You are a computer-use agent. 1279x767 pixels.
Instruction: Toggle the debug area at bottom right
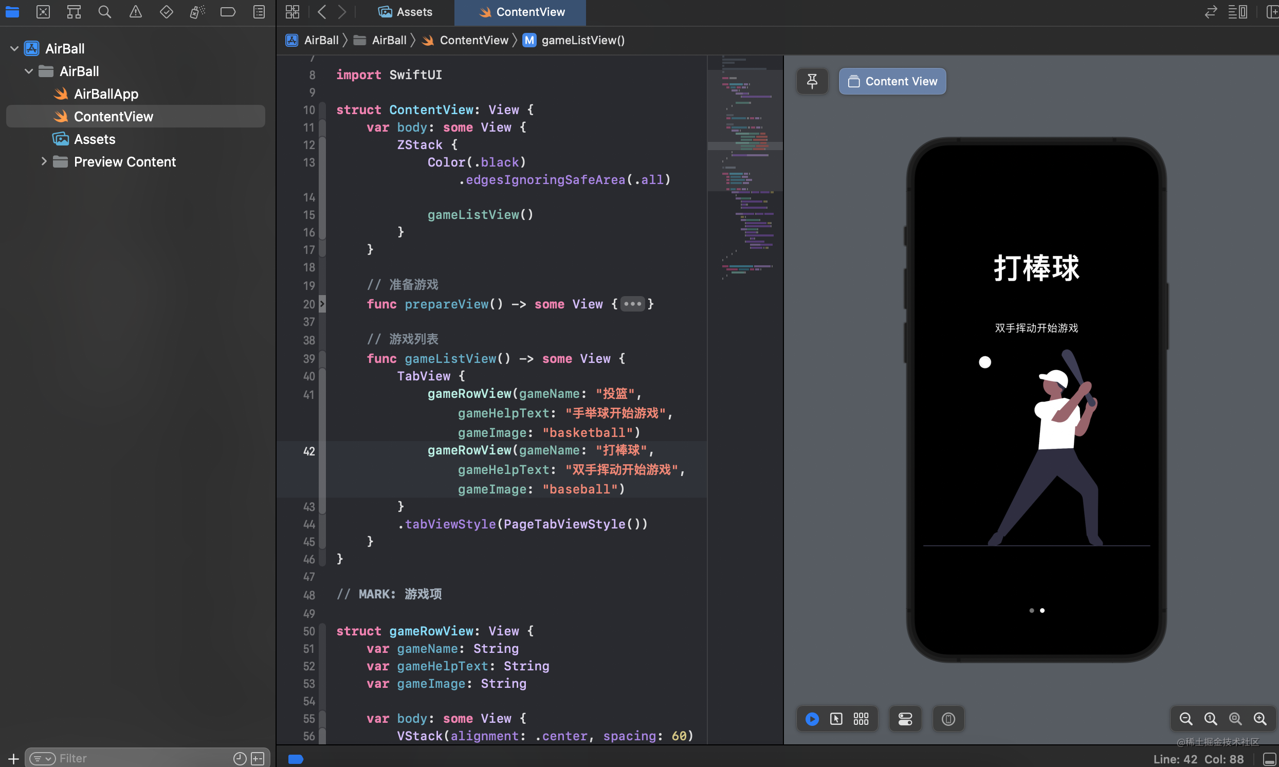(x=1270, y=759)
